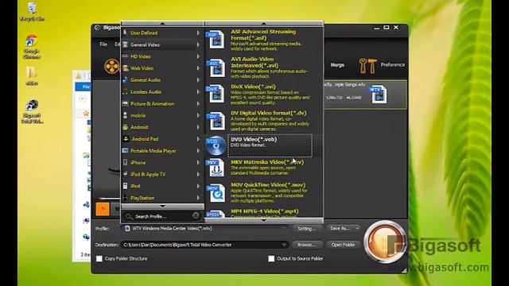
Task: Click the Browse... button
Action: point(307,245)
